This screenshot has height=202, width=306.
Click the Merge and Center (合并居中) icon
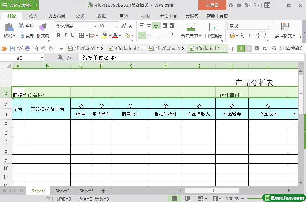coord(191,27)
